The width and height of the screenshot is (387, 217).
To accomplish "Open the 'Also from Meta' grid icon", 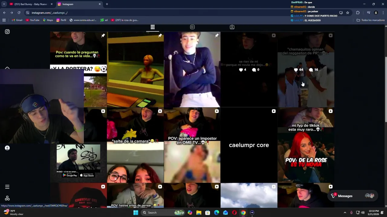I will pos(7,198).
